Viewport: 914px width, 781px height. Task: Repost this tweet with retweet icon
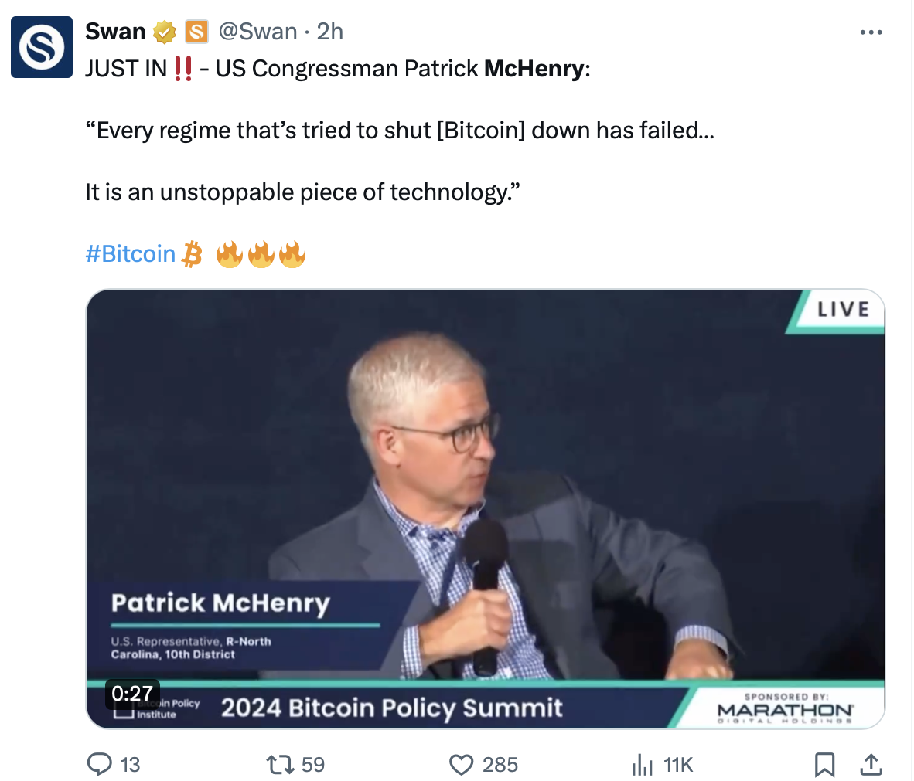[280, 764]
